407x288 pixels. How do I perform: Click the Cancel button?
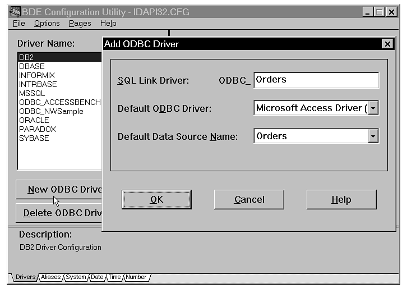pos(249,199)
